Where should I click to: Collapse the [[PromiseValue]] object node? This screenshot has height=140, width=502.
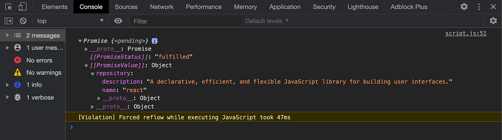(x=86, y=66)
